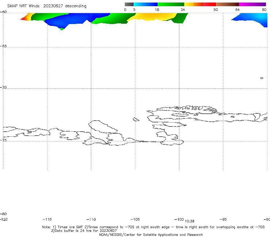Click the 'Data buffer is 24 hrs' note
270x237 pixels.
(x=73, y=231)
